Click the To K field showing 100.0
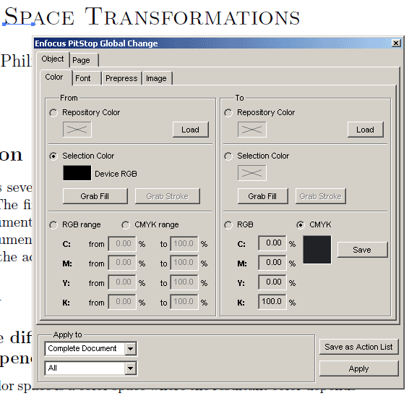The width and height of the screenshot is (409, 396). pyautogui.click(x=272, y=302)
